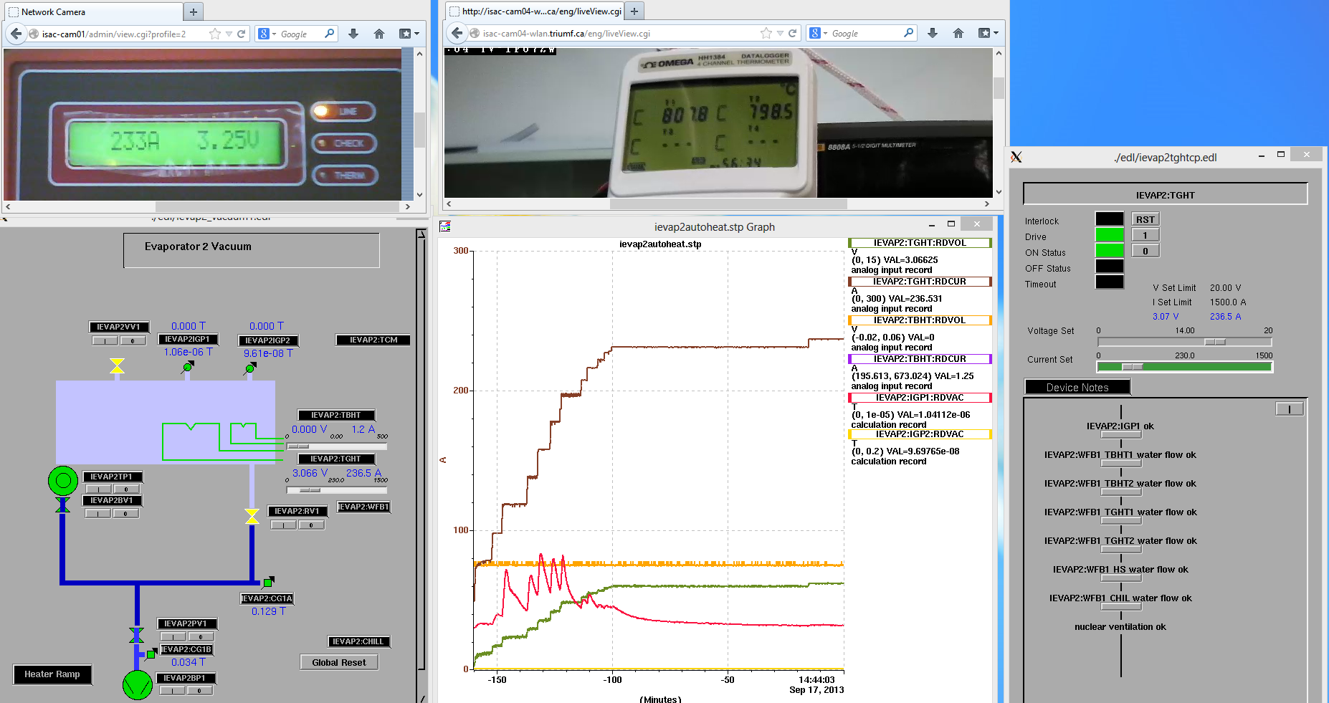This screenshot has width=1329, height=703.
Task: Open the IEVAP2:TBHT related display button
Action: click(336, 415)
